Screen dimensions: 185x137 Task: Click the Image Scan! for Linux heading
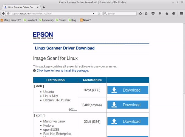tap(55, 58)
